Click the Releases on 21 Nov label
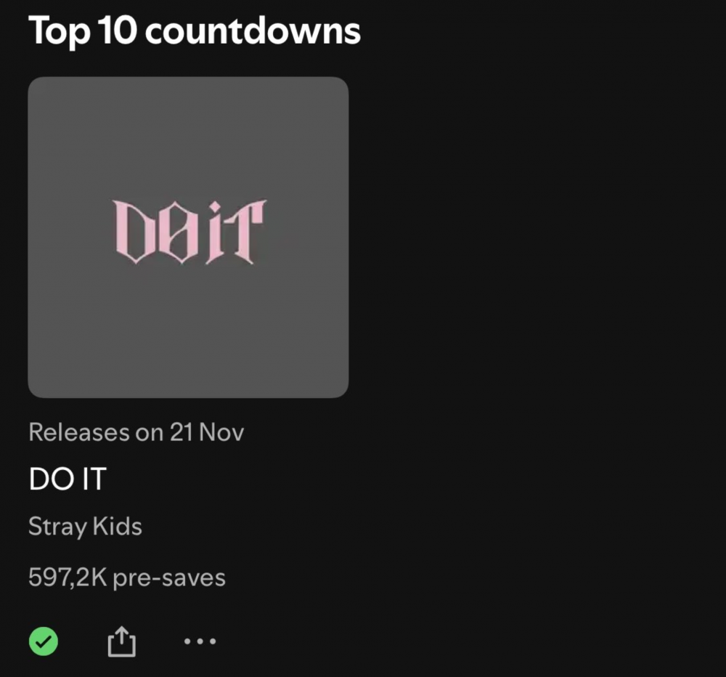 tap(136, 432)
